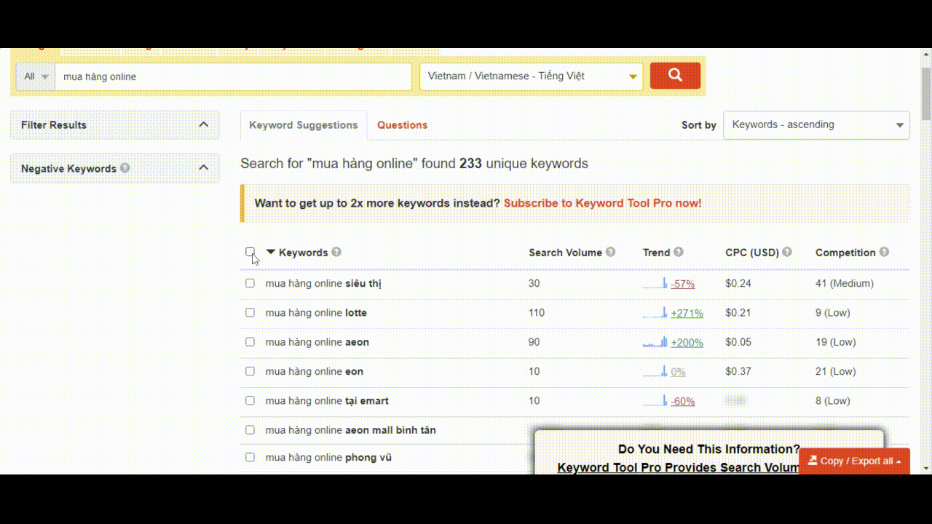
Task: Check the 'mua hàng online siêu thị' row
Action: (250, 283)
